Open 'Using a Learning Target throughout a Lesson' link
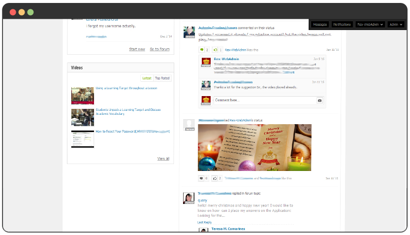The height and width of the screenshot is (235, 410). coord(126,88)
